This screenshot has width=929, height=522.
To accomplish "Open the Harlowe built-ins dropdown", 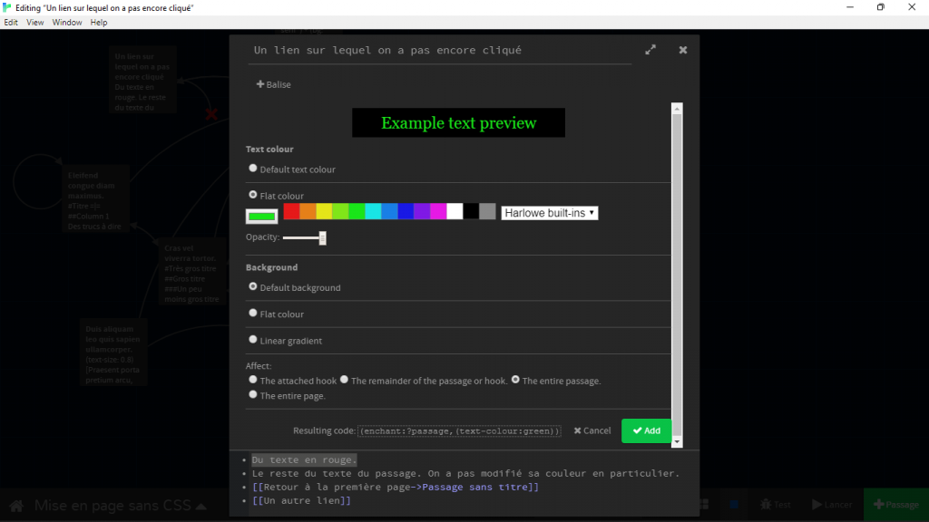I will coord(549,213).
